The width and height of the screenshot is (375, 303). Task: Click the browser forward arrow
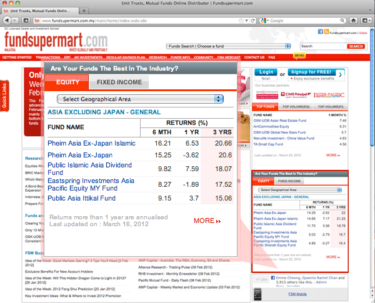click(15, 21)
